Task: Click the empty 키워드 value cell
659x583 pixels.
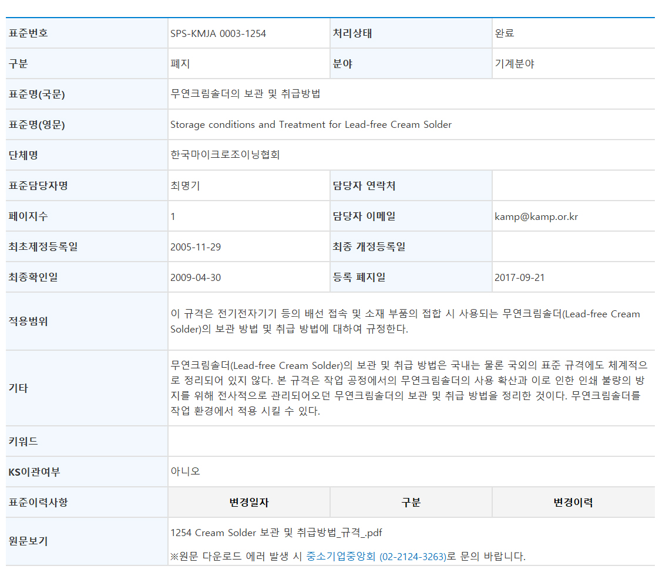Action: pyautogui.click(x=411, y=442)
